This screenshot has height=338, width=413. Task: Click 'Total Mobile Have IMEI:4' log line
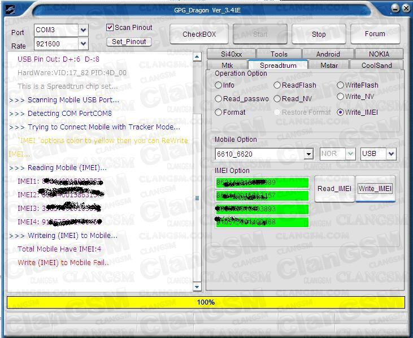(x=59, y=249)
